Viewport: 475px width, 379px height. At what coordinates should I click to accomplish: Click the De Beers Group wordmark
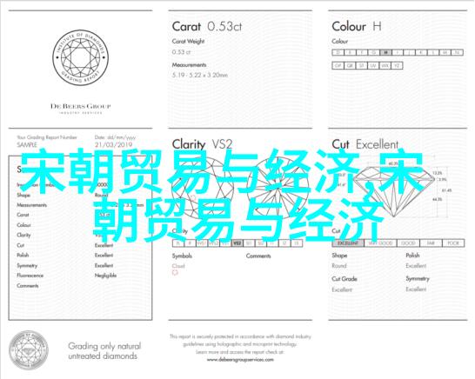coord(81,106)
